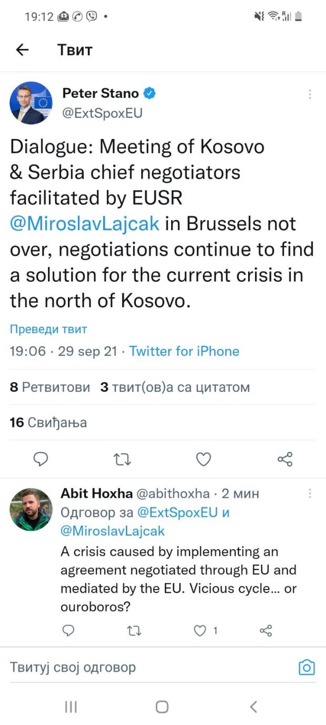Attach a photo with the camera icon
The image size is (326, 725).
tap(307, 668)
